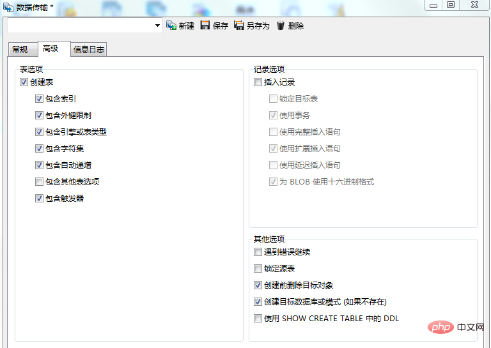Click the greyed 使用事务 checkbox

coord(273,116)
